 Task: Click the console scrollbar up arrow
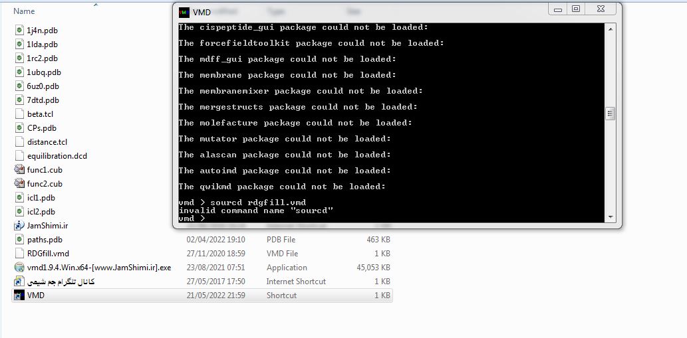610,29
